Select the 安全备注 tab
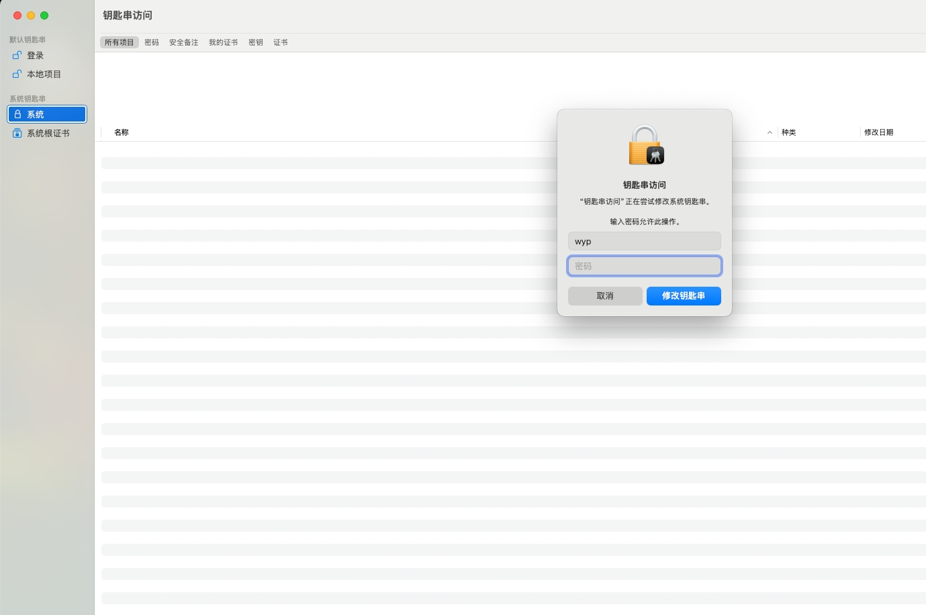Image resolution: width=926 pixels, height=615 pixels. tap(183, 42)
